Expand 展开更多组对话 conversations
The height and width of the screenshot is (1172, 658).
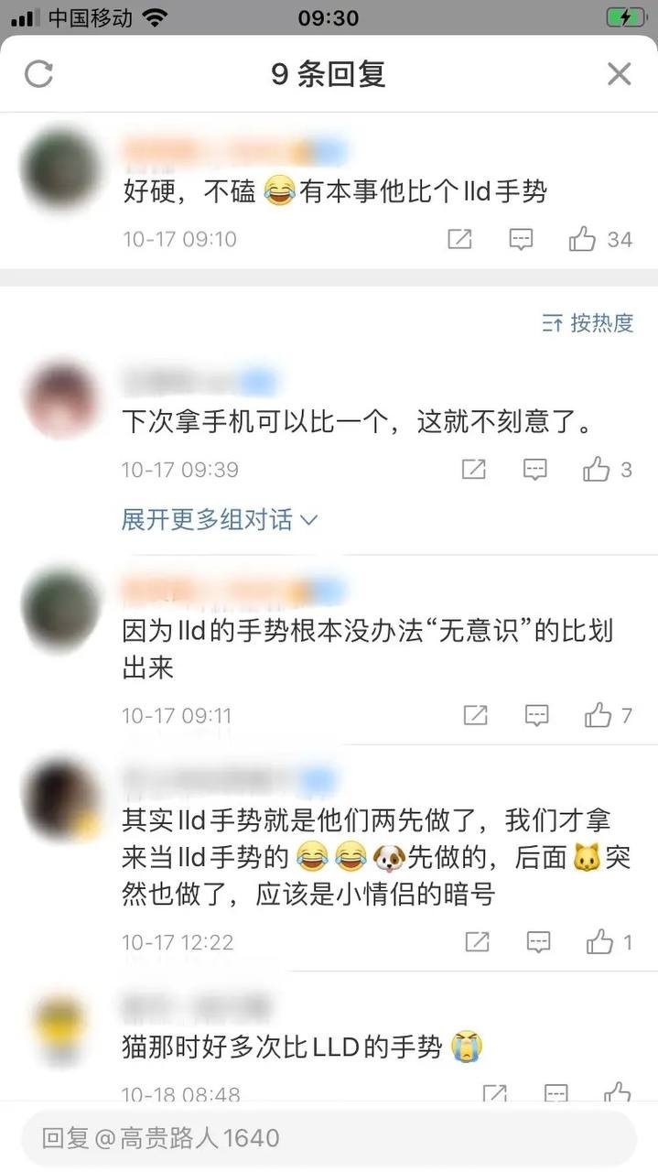point(220,520)
